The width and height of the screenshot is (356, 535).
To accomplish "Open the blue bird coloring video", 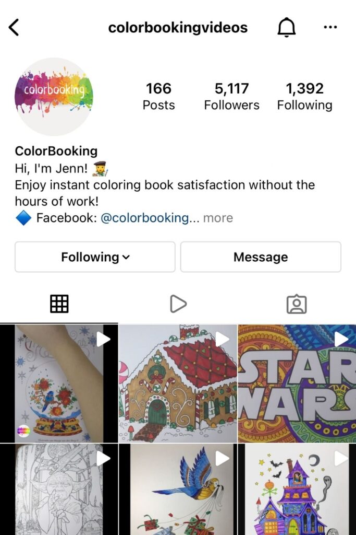I will pyautogui.click(x=178, y=489).
